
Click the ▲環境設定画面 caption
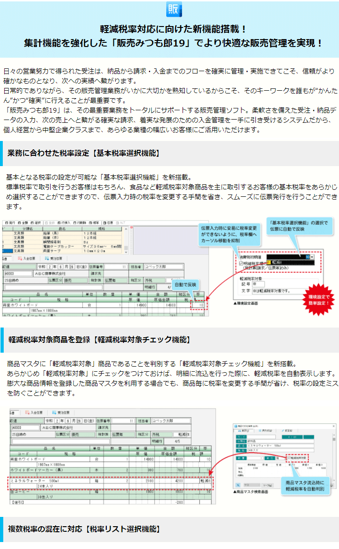point(246,303)
